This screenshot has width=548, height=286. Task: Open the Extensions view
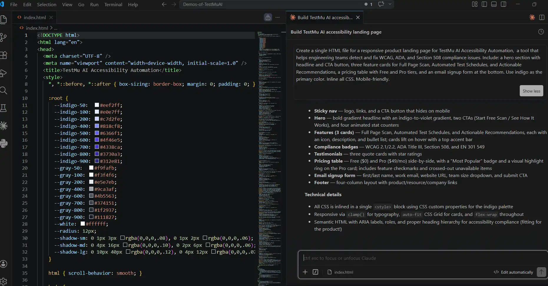pos(4,55)
